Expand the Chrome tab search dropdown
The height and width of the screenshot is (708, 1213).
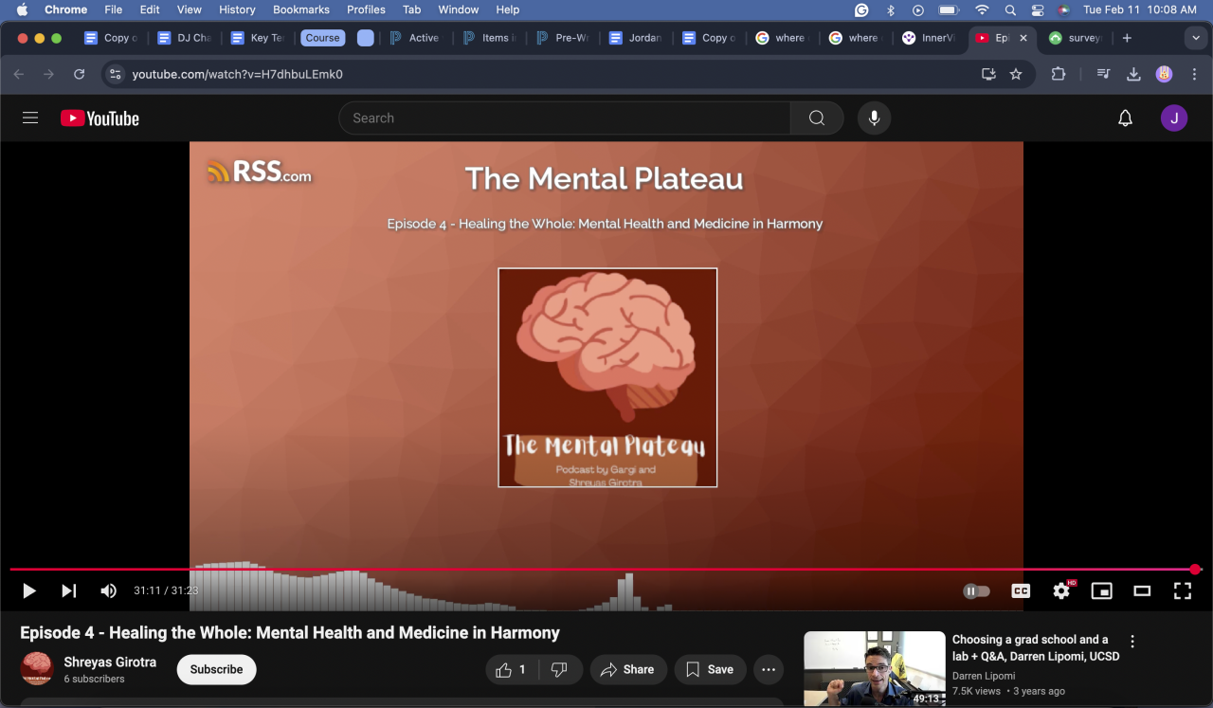point(1194,38)
